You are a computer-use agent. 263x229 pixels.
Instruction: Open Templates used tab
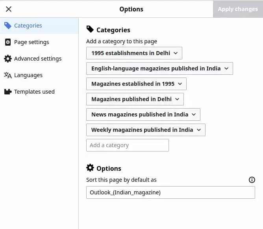pyautogui.click(x=39, y=92)
